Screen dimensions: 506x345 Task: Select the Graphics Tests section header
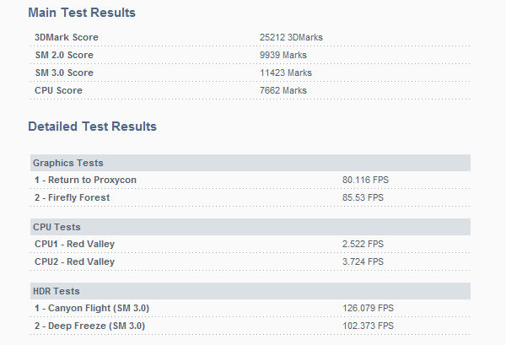click(x=68, y=163)
